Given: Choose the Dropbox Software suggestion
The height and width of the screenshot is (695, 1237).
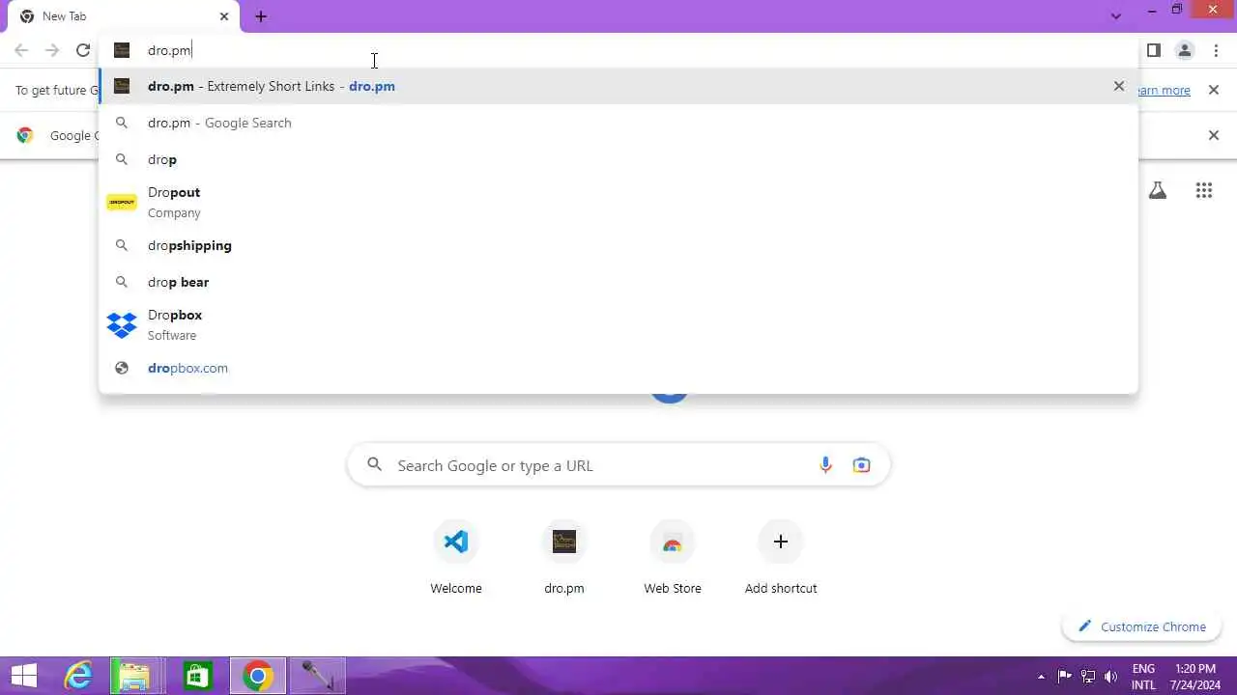Looking at the screenshot, I should point(618,324).
